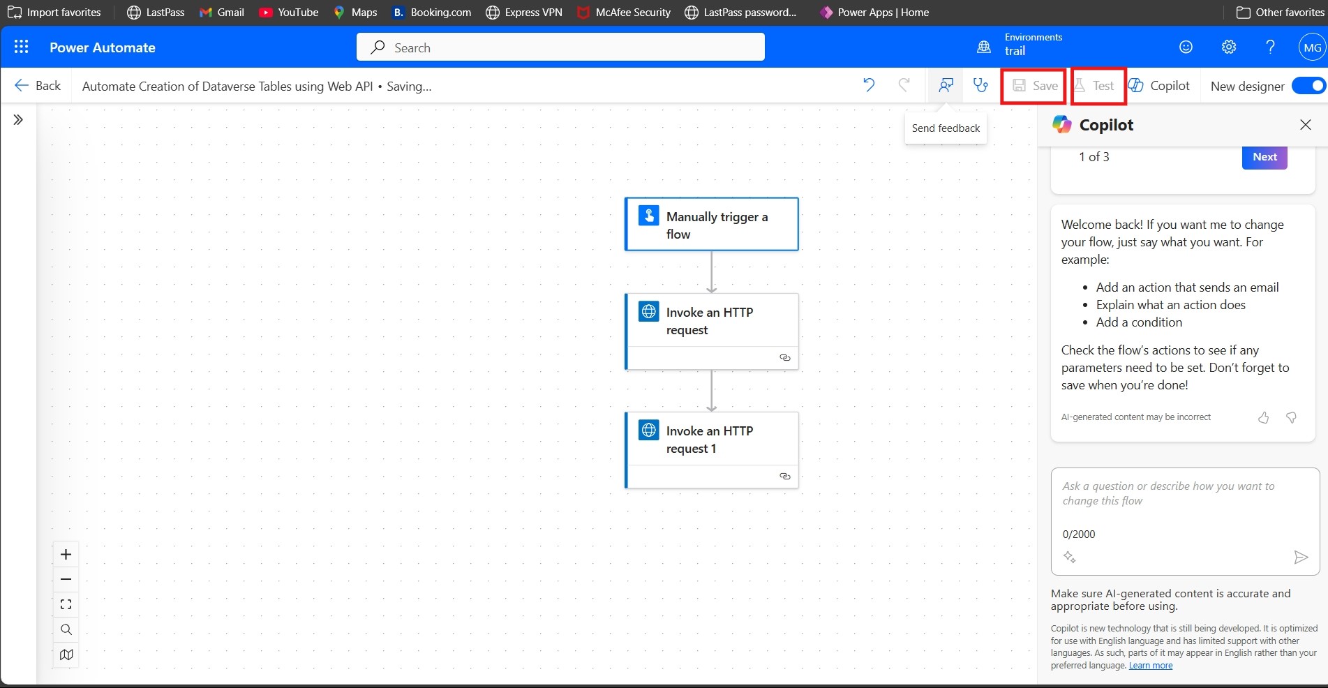Image resolution: width=1328 pixels, height=688 pixels.
Task: Click Next in the Copilot tour
Action: (1264, 157)
